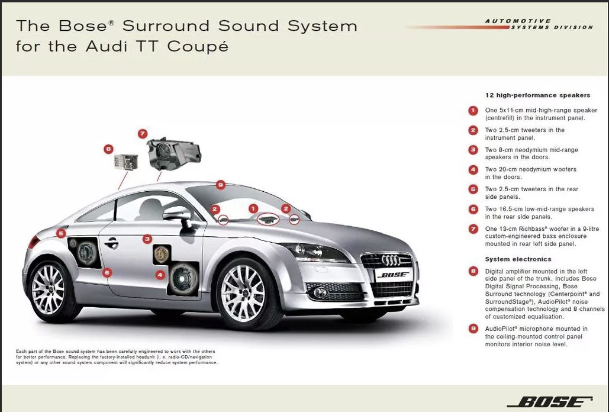Select legend badge 3 for door mid-range speakers
Screen dimensions: 609x412
pos(473,150)
